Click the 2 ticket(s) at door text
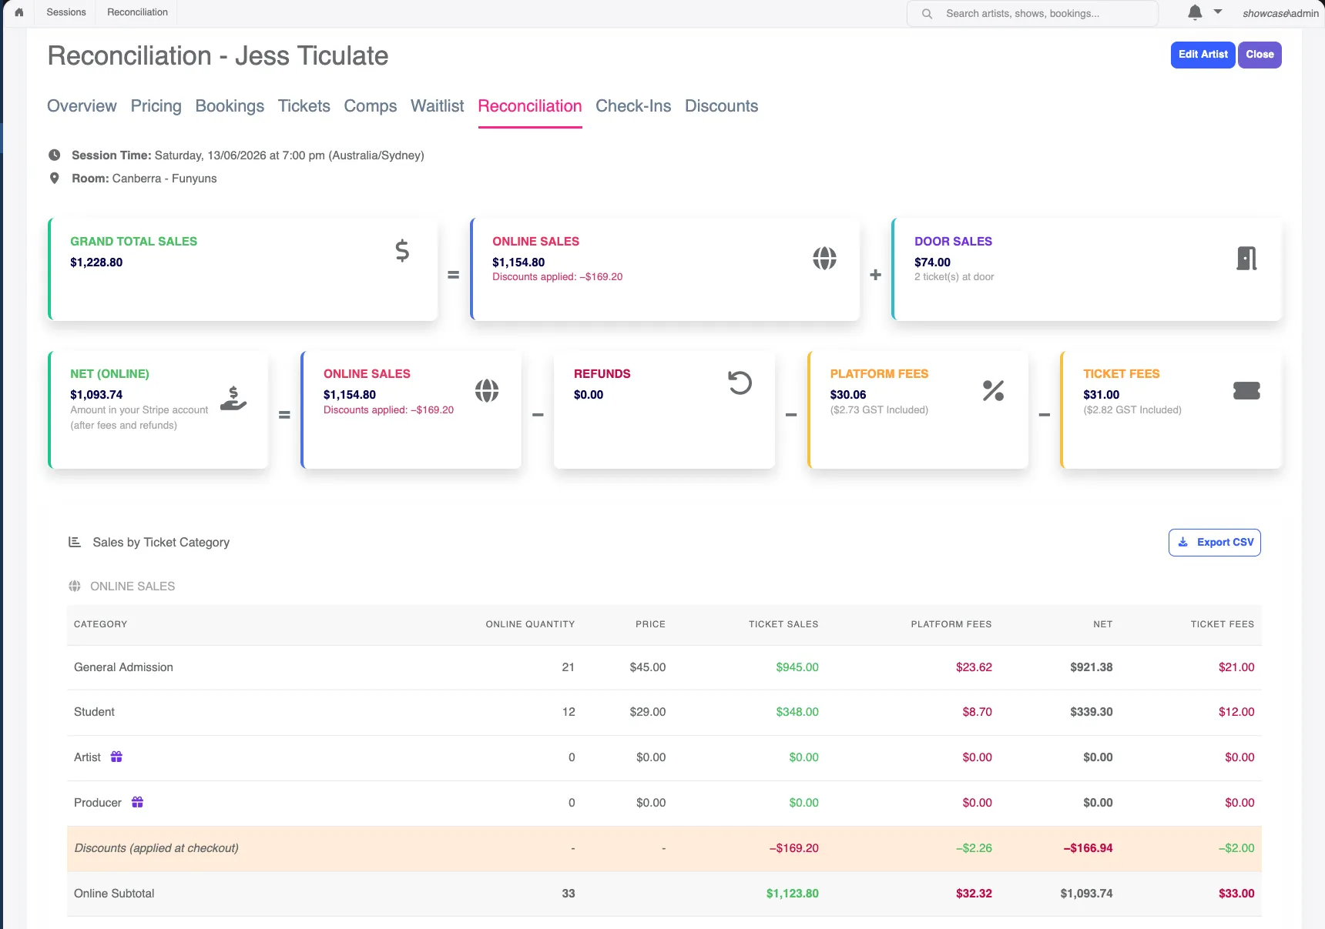Viewport: 1325px width, 929px height. [954, 277]
